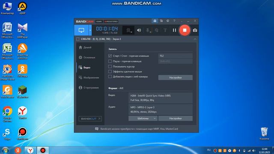
Task: Open Google Chrome desktop shortcut
Action: [x=7, y=114]
